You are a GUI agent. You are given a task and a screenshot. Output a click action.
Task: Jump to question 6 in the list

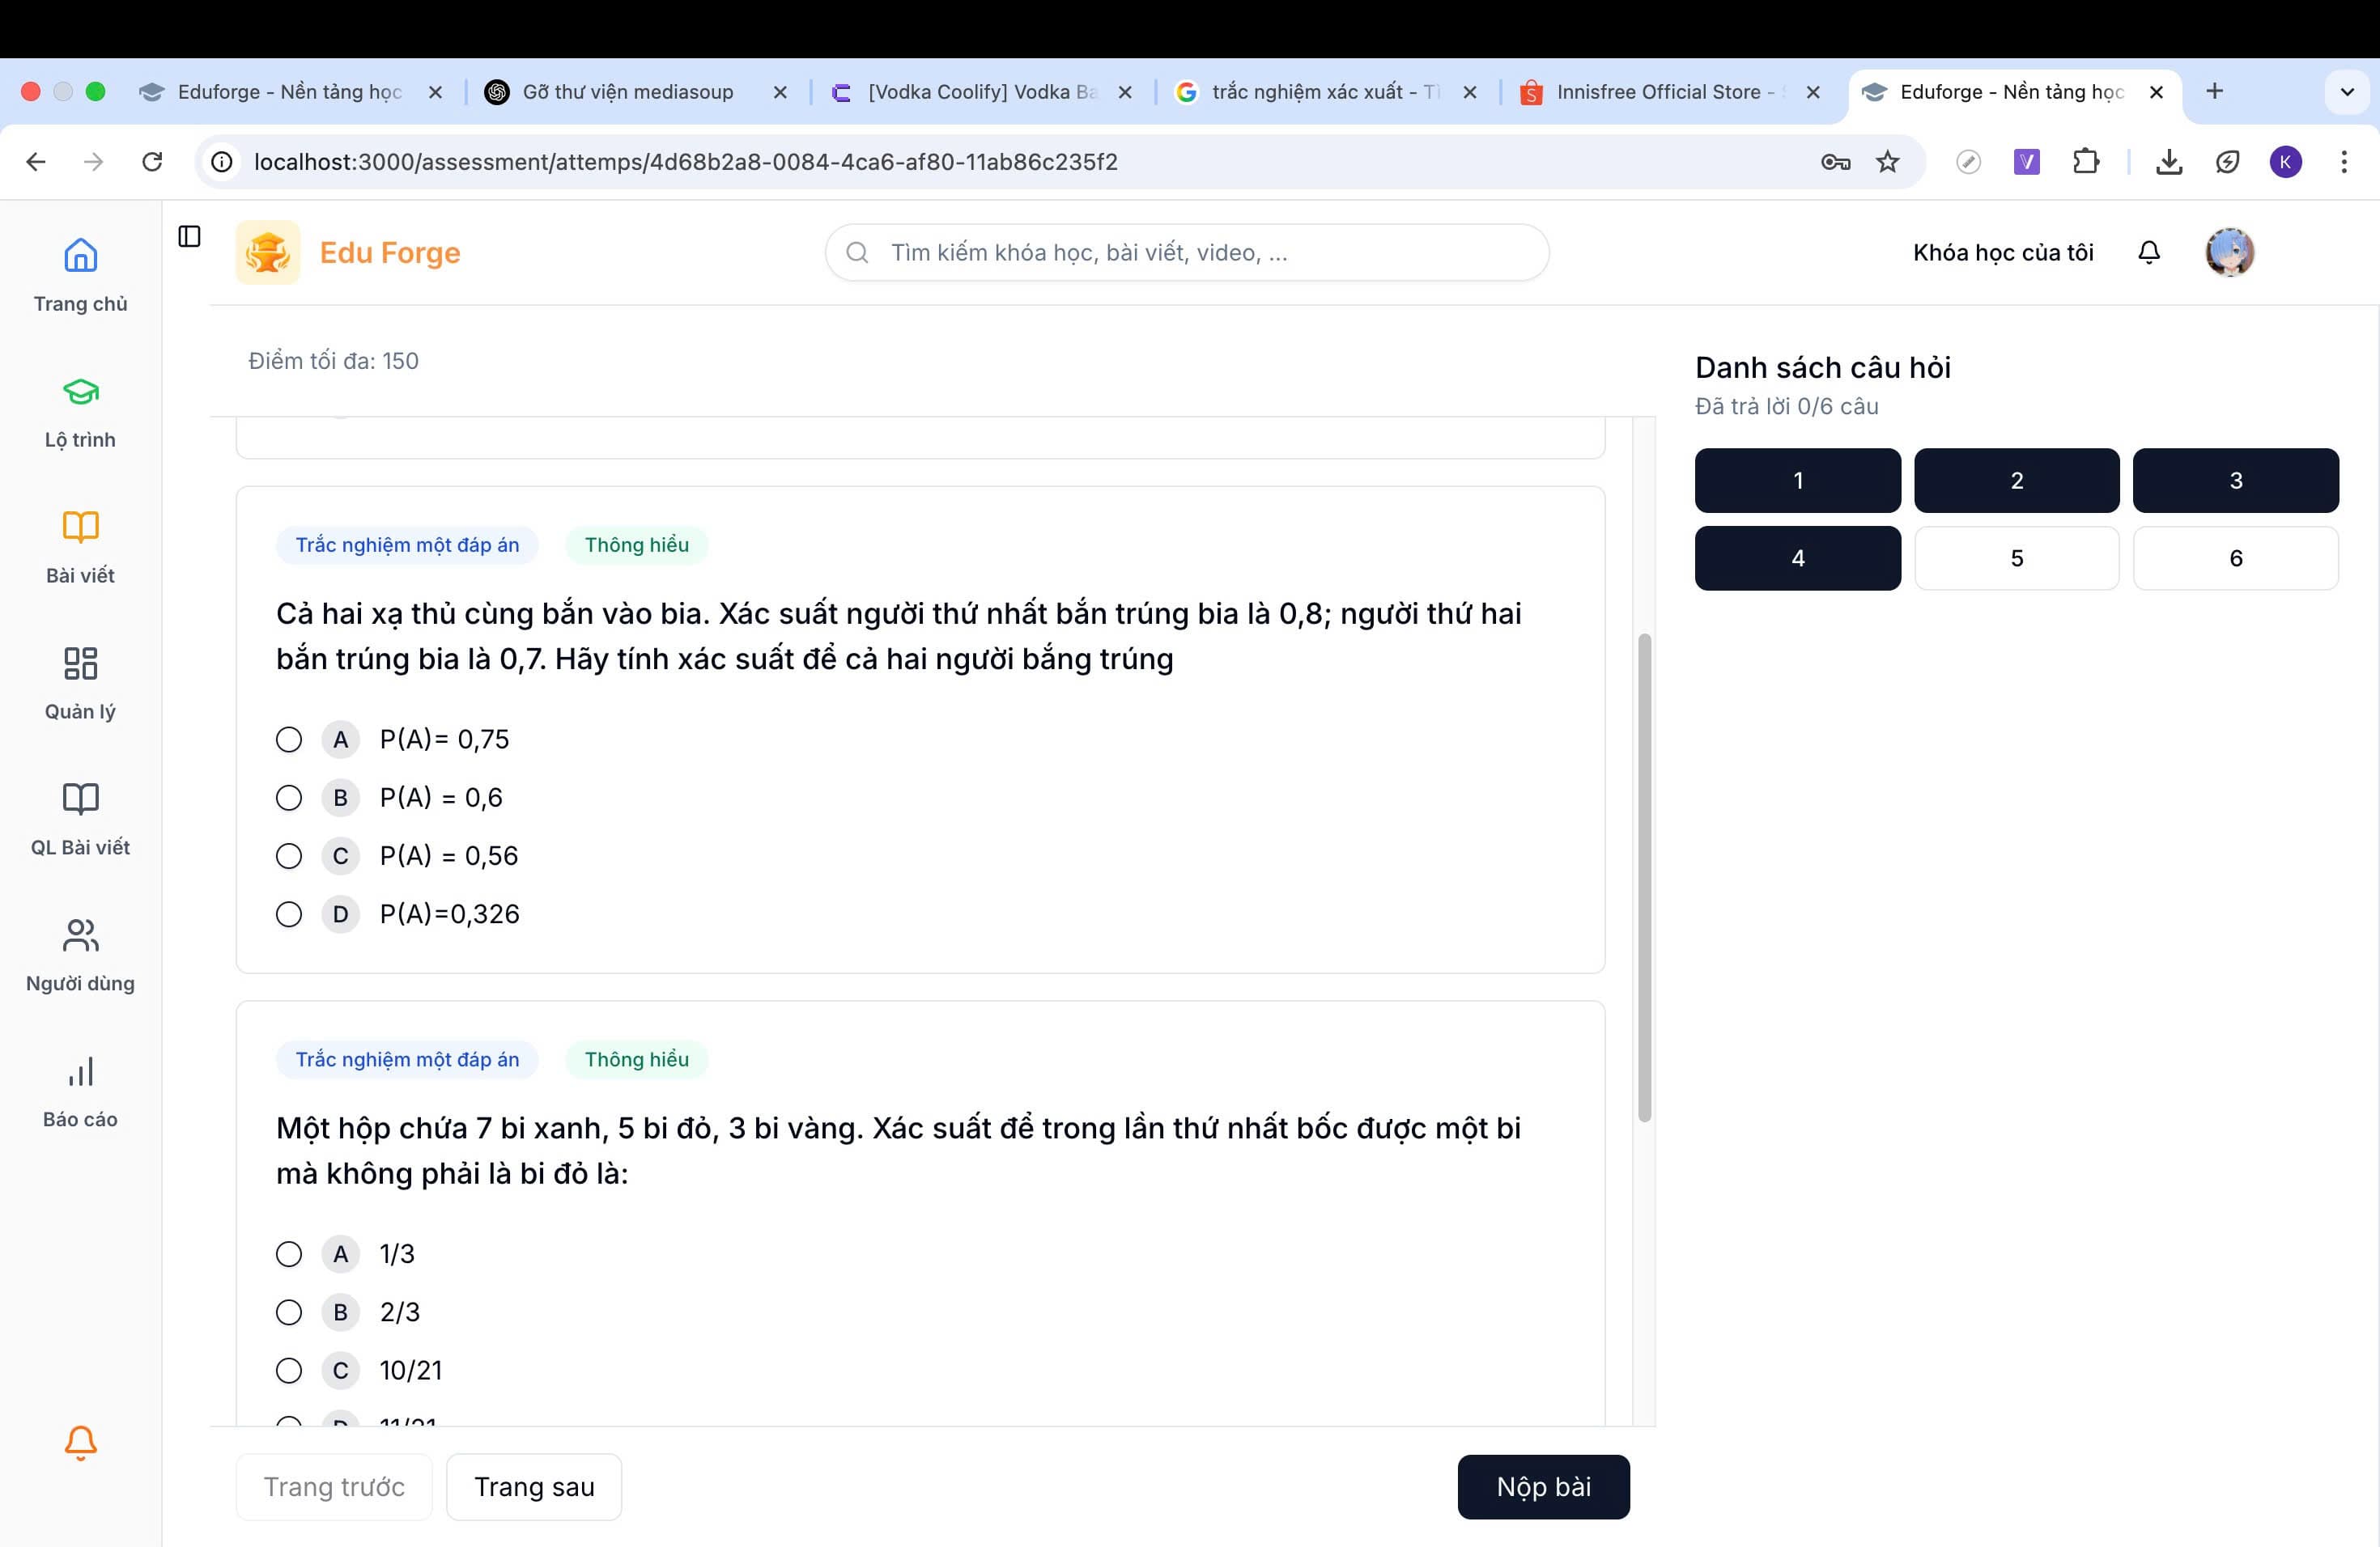click(x=2235, y=558)
